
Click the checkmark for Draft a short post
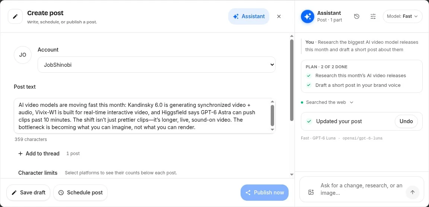tap(309, 85)
